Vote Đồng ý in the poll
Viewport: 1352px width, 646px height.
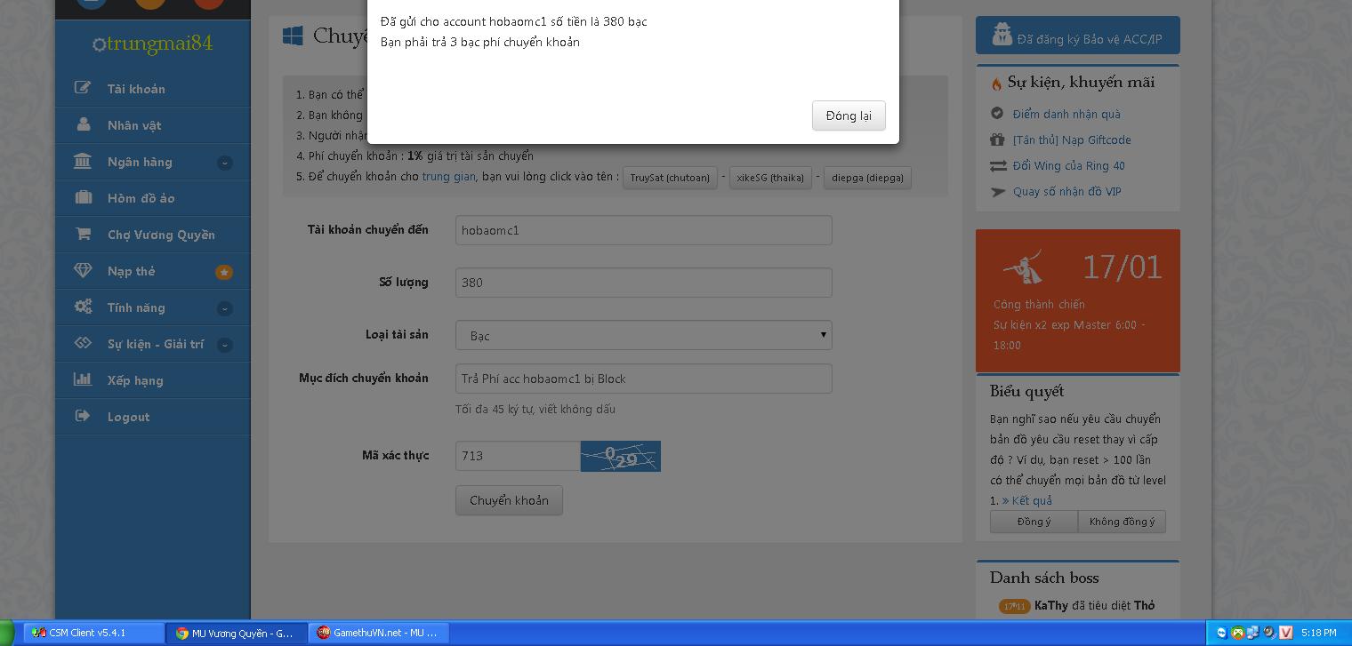pyautogui.click(x=1034, y=522)
